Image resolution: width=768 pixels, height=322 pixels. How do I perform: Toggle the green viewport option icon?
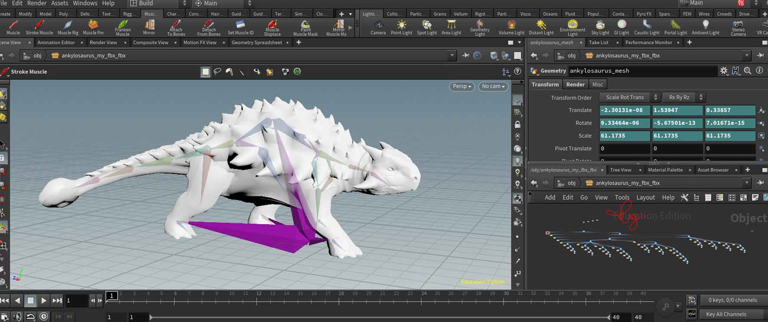tap(297, 71)
